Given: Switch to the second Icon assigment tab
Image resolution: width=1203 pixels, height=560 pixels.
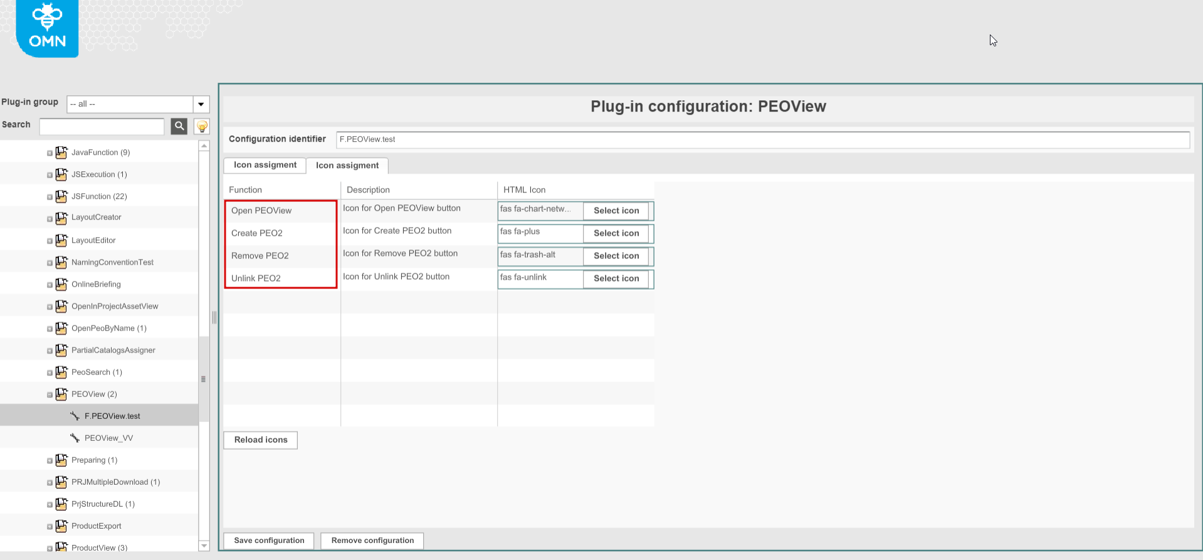Looking at the screenshot, I should [347, 166].
